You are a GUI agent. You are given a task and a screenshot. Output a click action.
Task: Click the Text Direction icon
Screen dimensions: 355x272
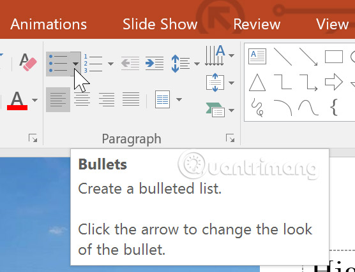[215, 55]
